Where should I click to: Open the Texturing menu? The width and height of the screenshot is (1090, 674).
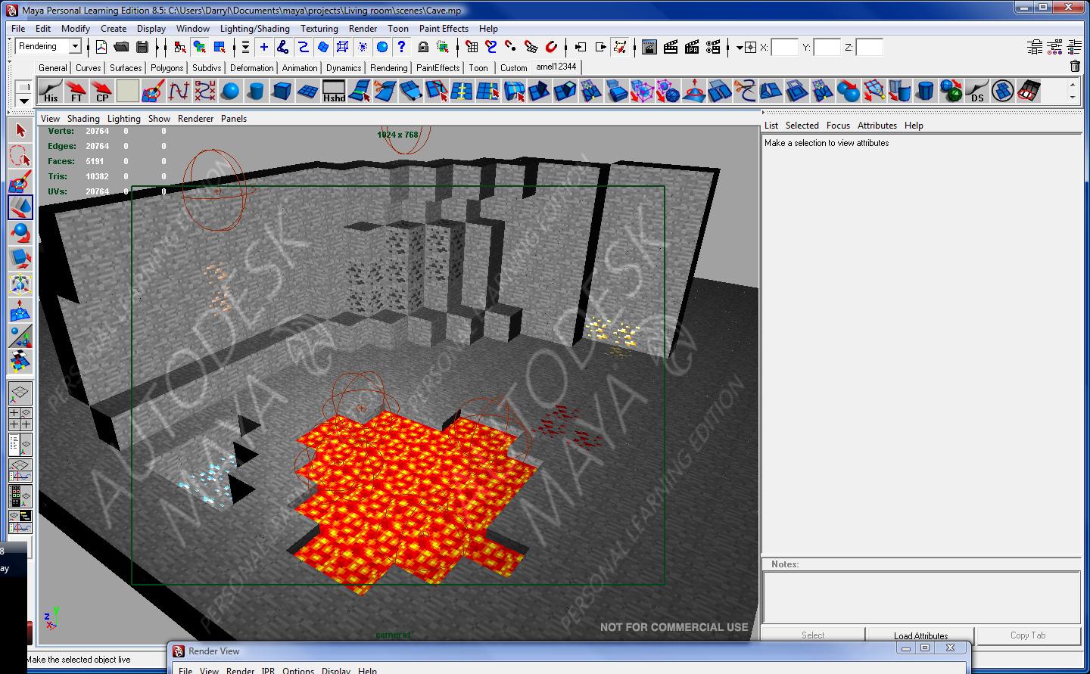pos(319,29)
